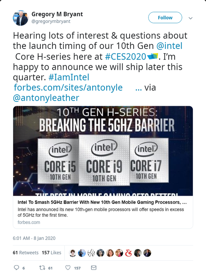Expand the tweet options chevron menu
Image resolution: width=206 pixels, height=280 pixels.
click(x=191, y=18)
